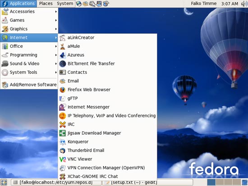
Task: Select the Internet menu entry
Action: click(x=29, y=38)
